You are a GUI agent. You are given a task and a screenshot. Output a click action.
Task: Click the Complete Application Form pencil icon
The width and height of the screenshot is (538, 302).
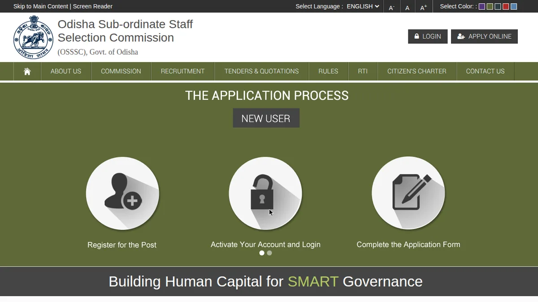point(408,193)
